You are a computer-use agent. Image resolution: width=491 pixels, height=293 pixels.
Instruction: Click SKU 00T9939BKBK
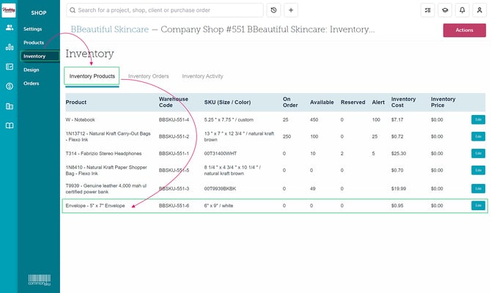pyautogui.click(x=220, y=188)
